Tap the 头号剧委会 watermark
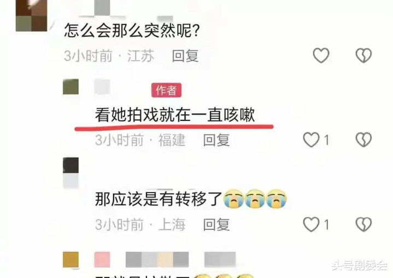 [x=359, y=265]
